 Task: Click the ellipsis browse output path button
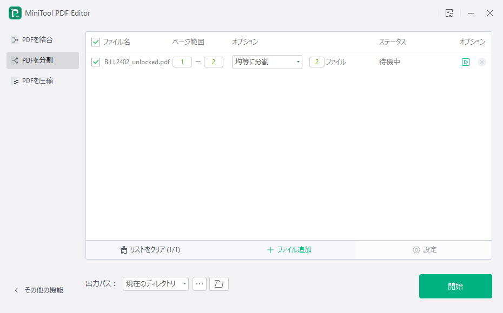[x=200, y=284]
